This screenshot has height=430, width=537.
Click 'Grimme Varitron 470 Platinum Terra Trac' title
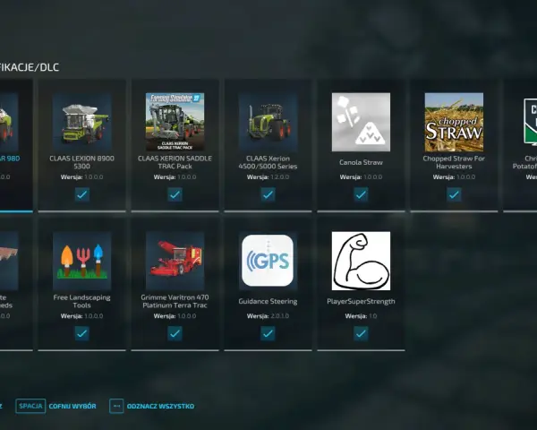(175, 301)
